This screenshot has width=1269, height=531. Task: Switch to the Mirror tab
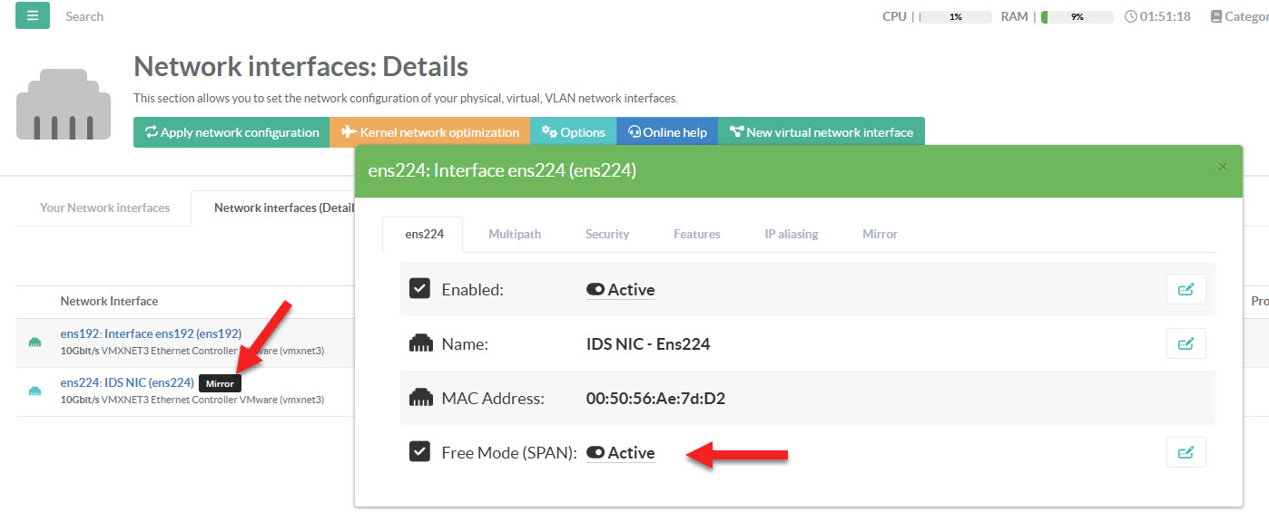[x=880, y=234]
